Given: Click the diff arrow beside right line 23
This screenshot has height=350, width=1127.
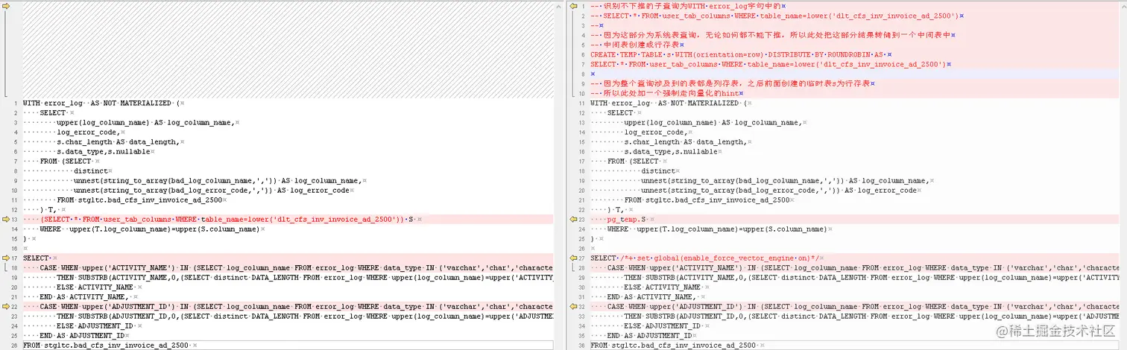Looking at the screenshot, I should 573,220.
